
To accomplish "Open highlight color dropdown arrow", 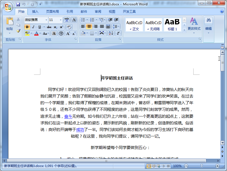I will pos(31,33).
